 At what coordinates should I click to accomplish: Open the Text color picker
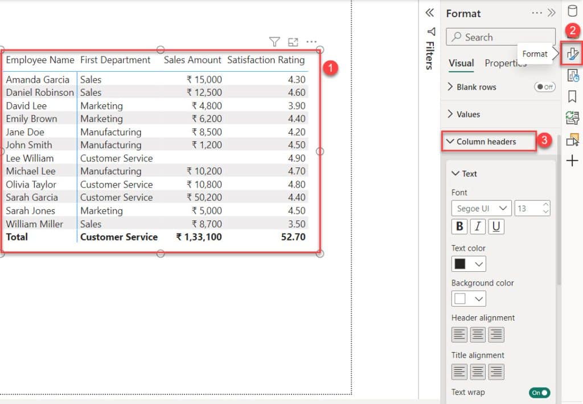pyautogui.click(x=469, y=264)
